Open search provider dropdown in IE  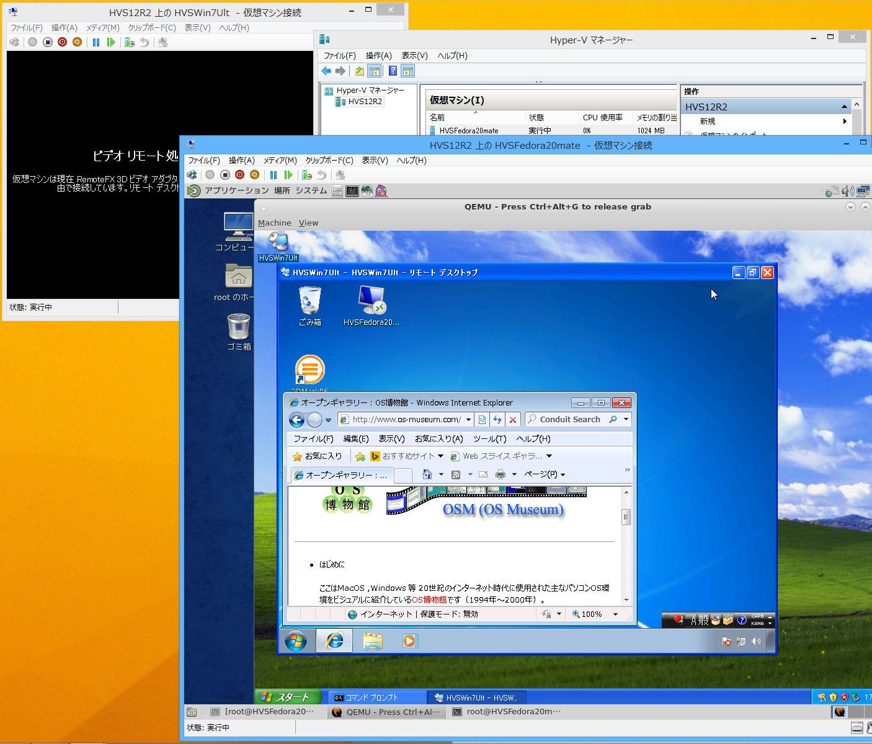(626, 420)
